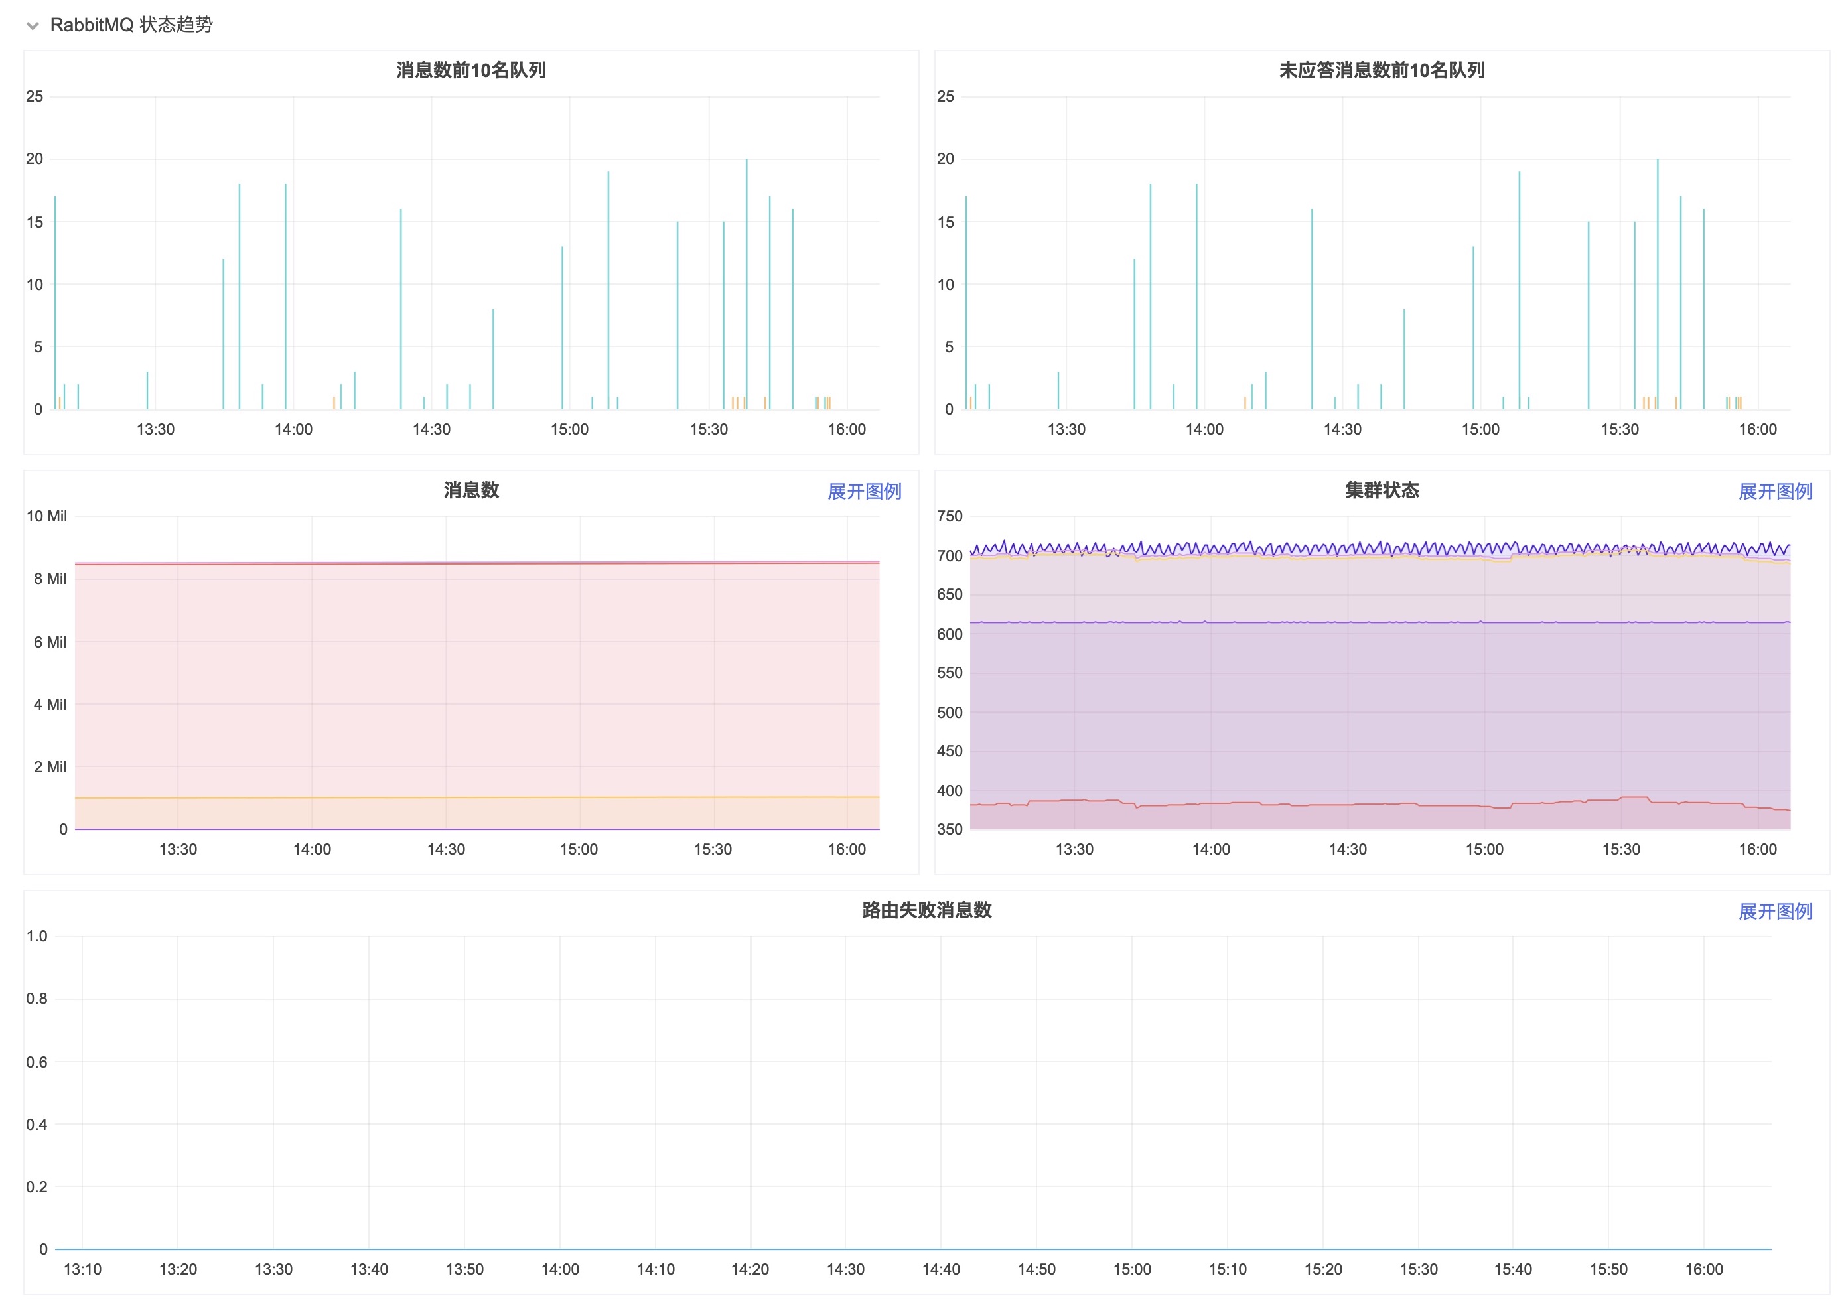Click the RabbitMQ 状态趋势 section title

coord(131,25)
